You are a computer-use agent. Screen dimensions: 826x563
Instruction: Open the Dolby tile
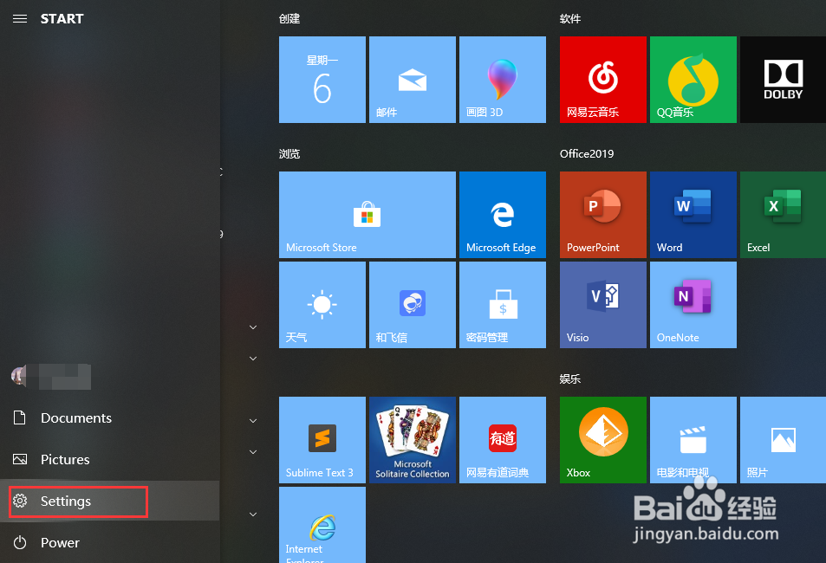coord(783,80)
